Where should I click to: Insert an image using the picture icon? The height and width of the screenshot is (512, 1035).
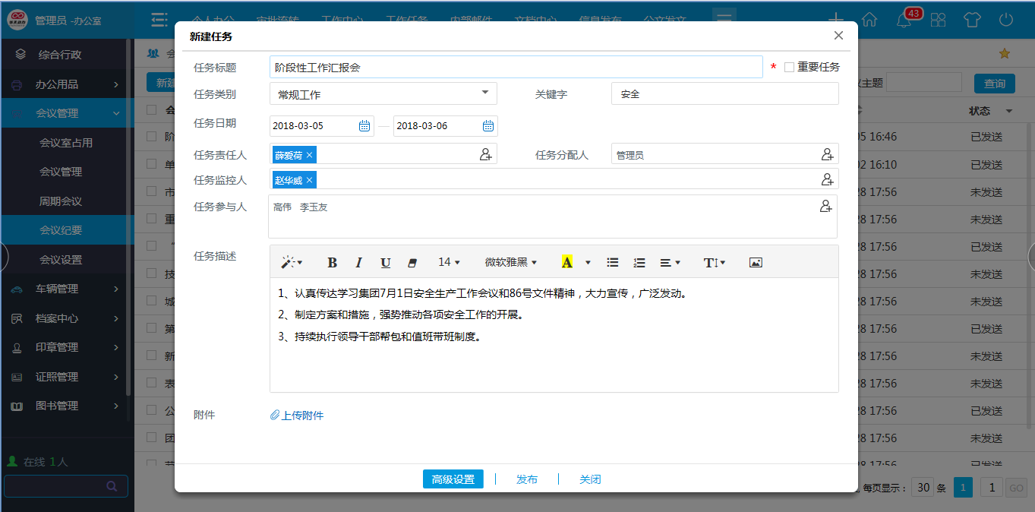coord(755,262)
